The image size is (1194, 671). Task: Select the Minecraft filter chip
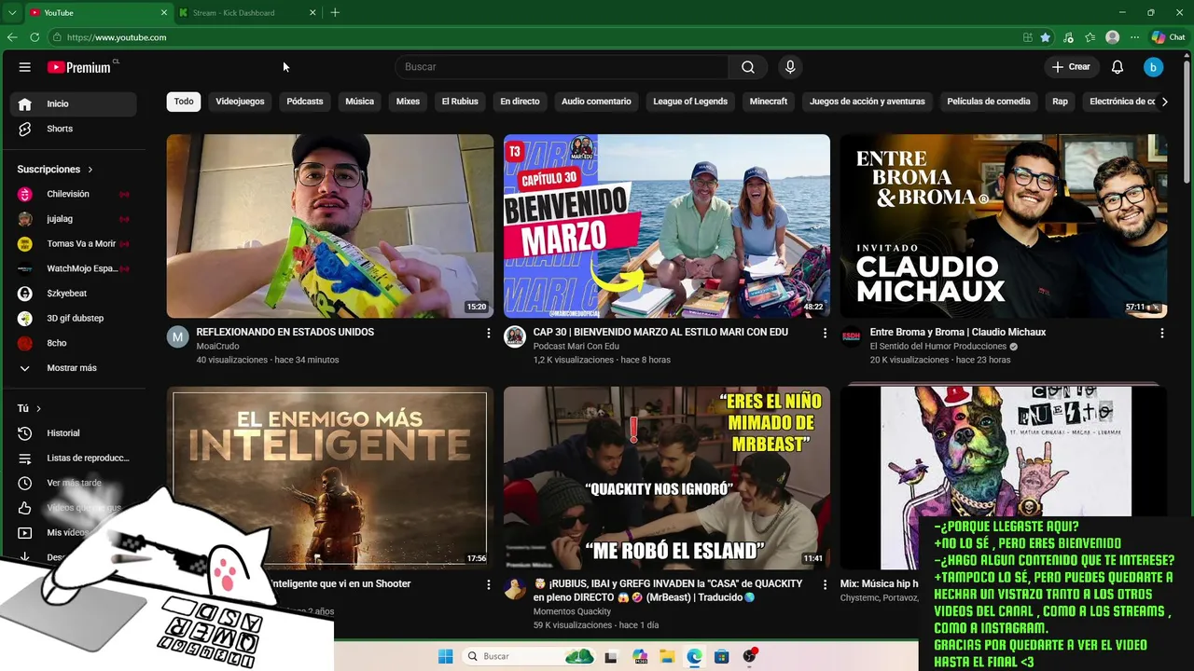[x=769, y=102]
